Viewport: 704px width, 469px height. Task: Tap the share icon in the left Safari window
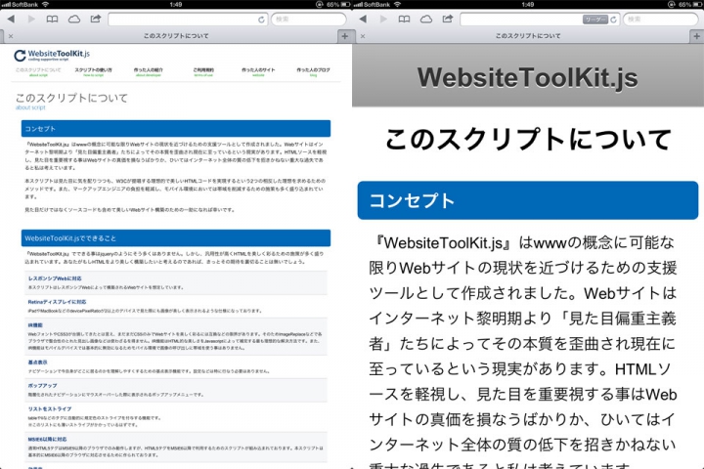(96, 19)
